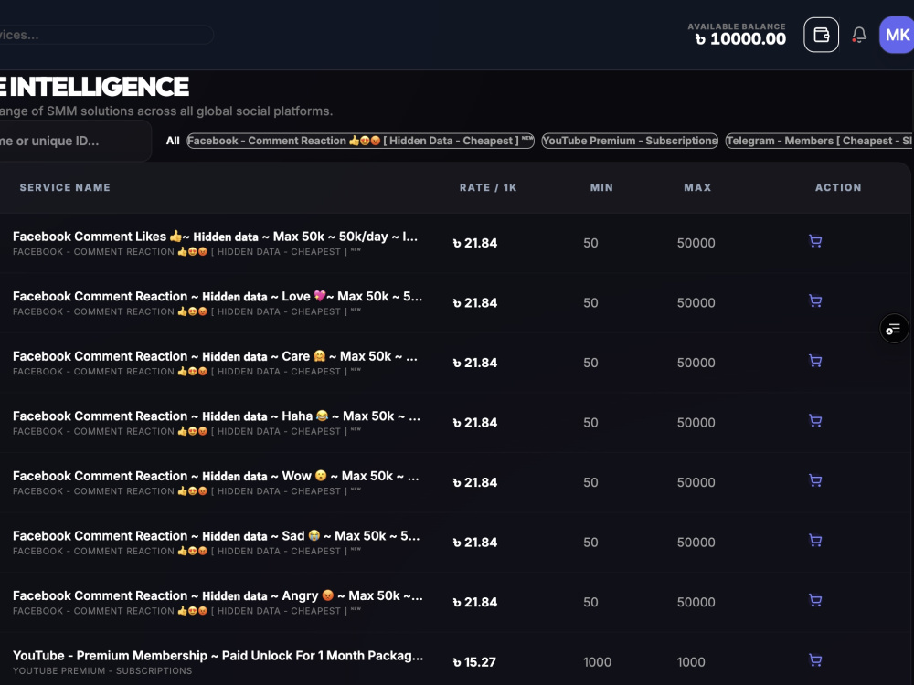
Task: Add Haha reaction service to cart
Action: [815, 421]
